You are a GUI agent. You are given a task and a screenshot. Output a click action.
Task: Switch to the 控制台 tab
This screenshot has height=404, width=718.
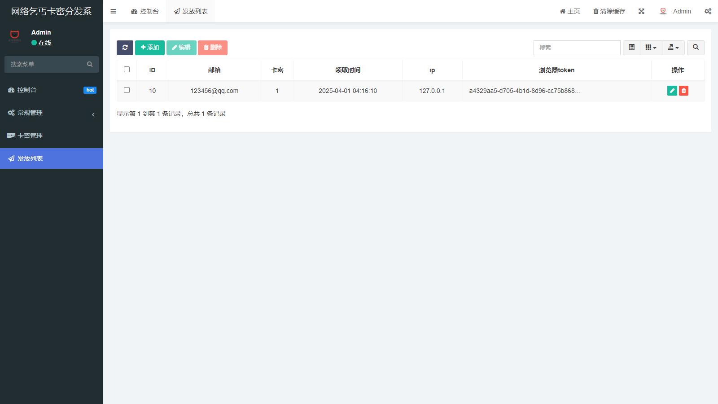pyautogui.click(x=145, y=11)
